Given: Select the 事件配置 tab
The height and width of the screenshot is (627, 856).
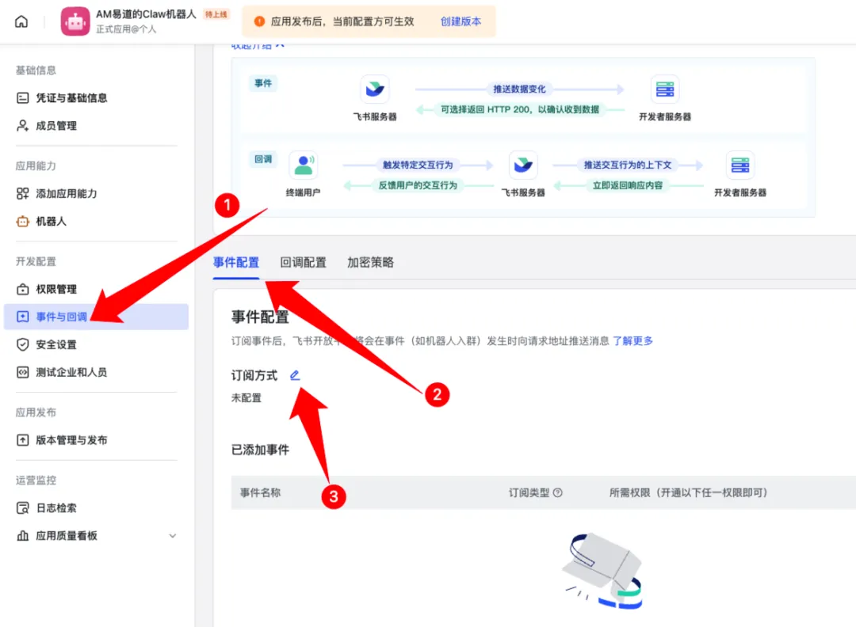Looking at the screenshot, I should (236, 263).
